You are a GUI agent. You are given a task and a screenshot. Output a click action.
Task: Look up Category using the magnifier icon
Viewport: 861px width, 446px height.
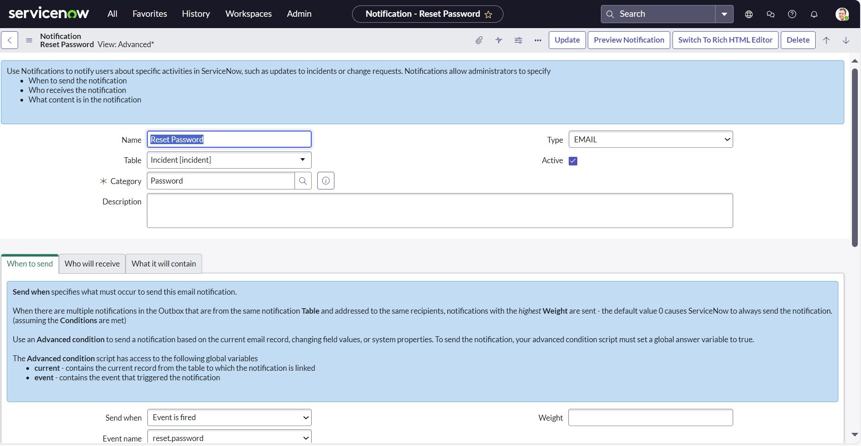pos(303,181)
